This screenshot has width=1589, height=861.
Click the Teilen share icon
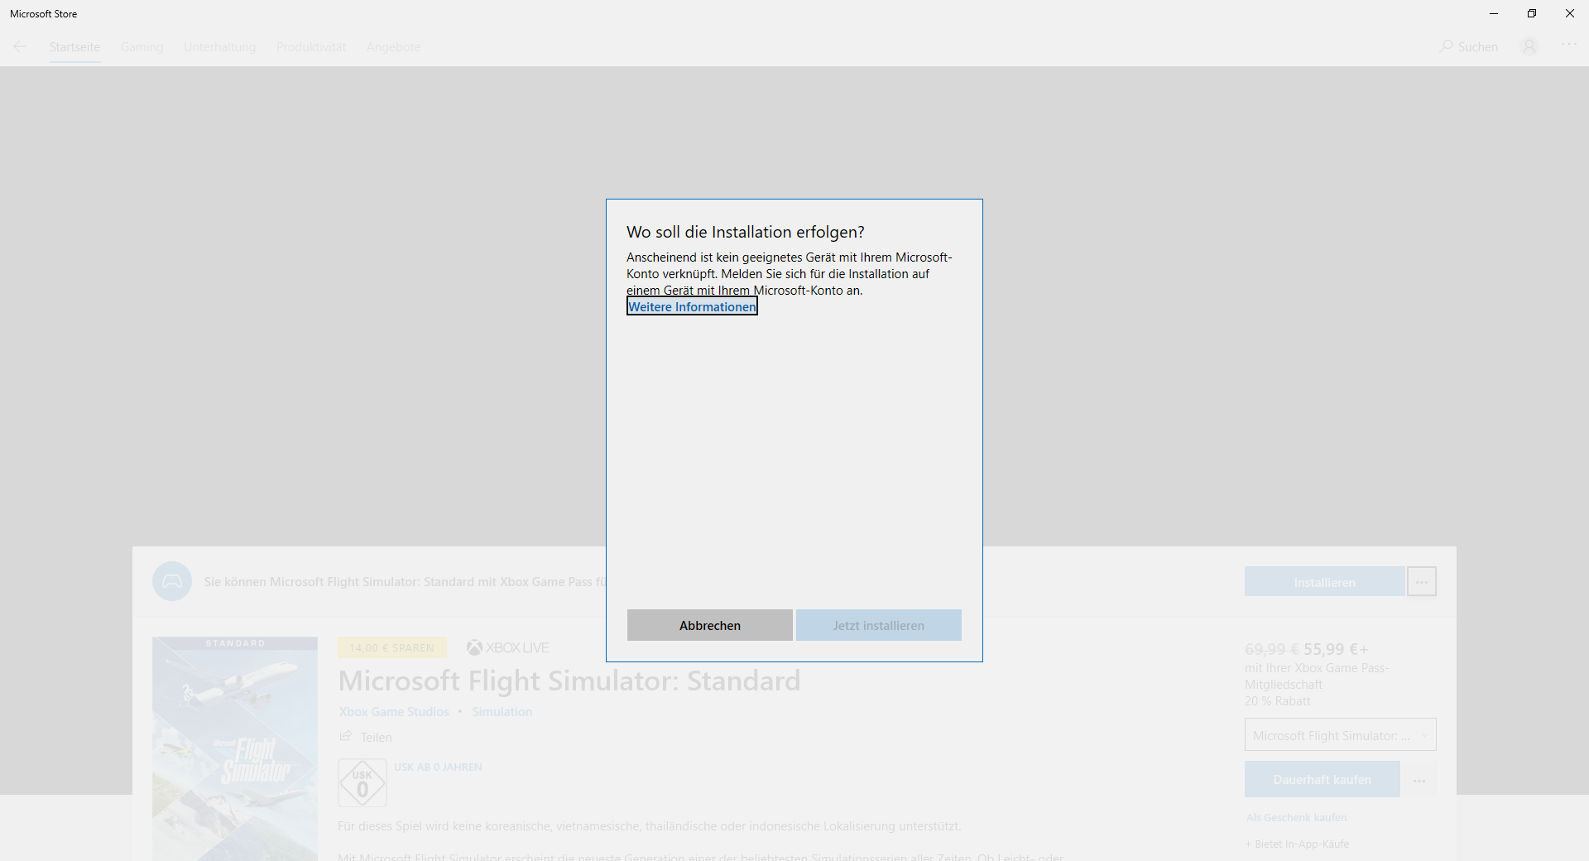click(x=346, y=736)
